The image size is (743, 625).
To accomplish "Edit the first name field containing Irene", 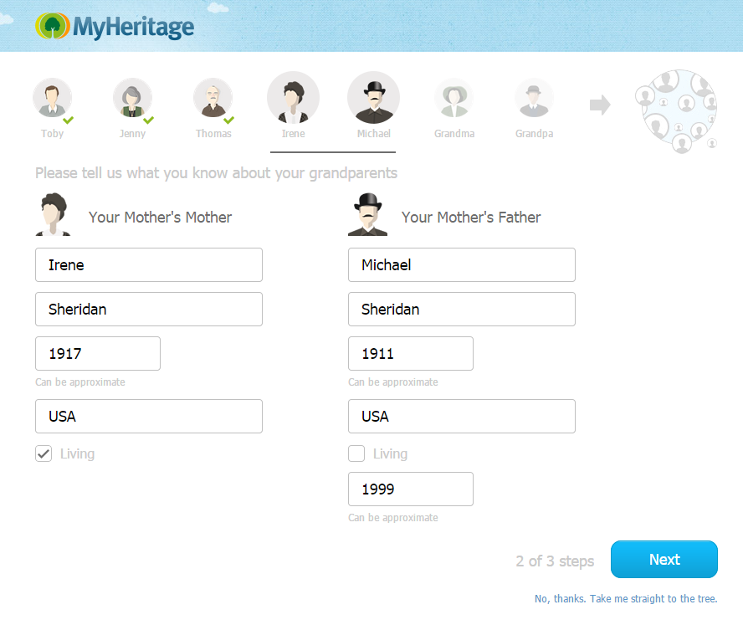I will (x=149, y=265).
